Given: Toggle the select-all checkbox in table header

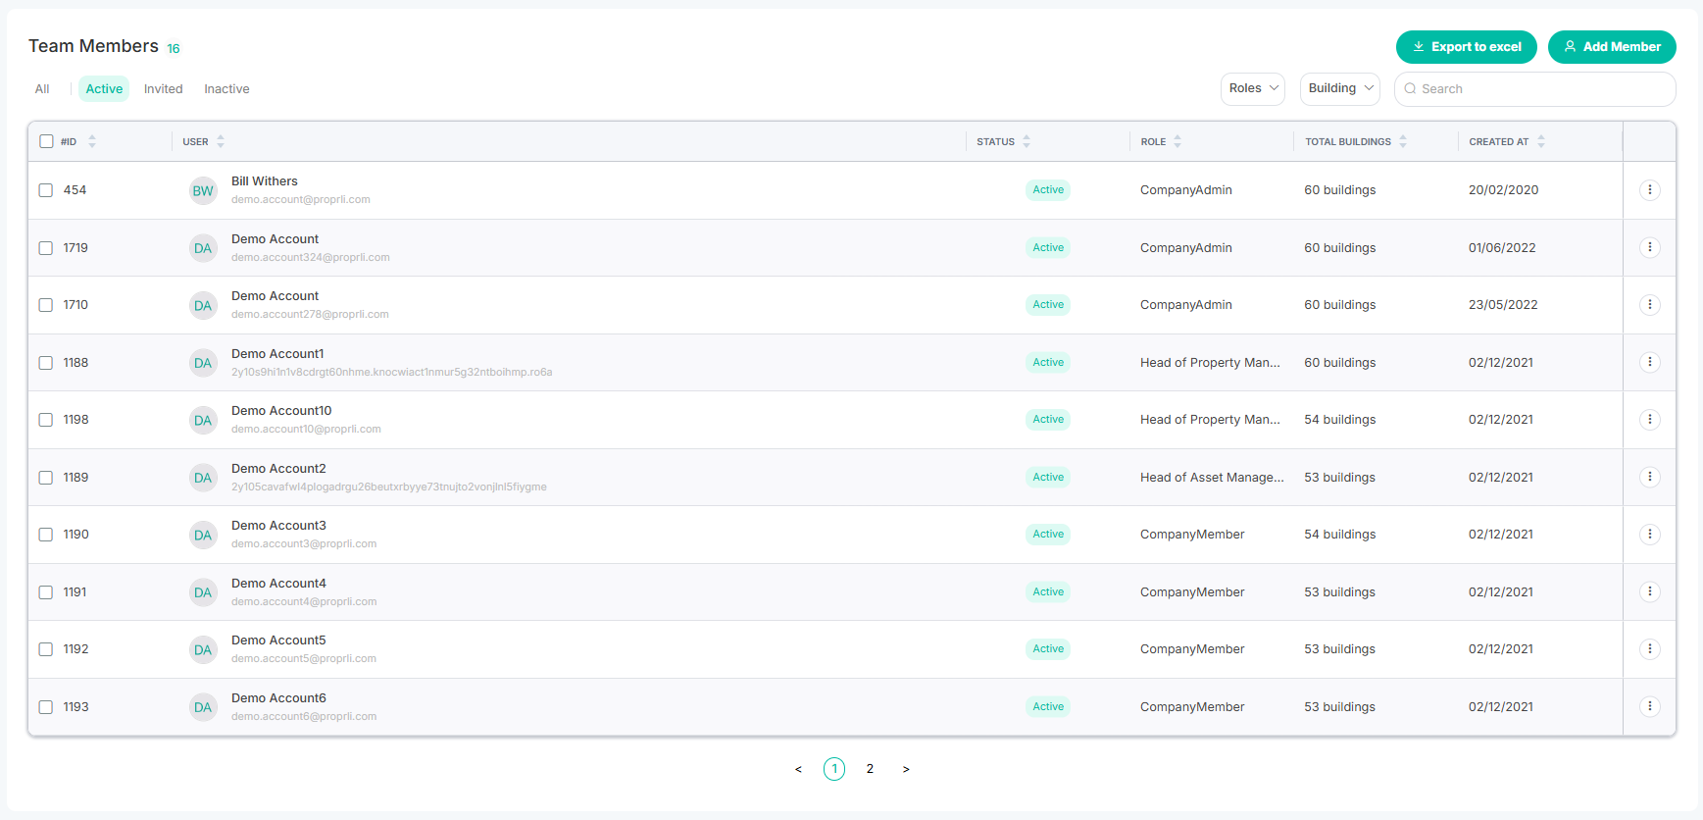Looking at the screenshot, I should pyautogui.click(x=46, y=141).
